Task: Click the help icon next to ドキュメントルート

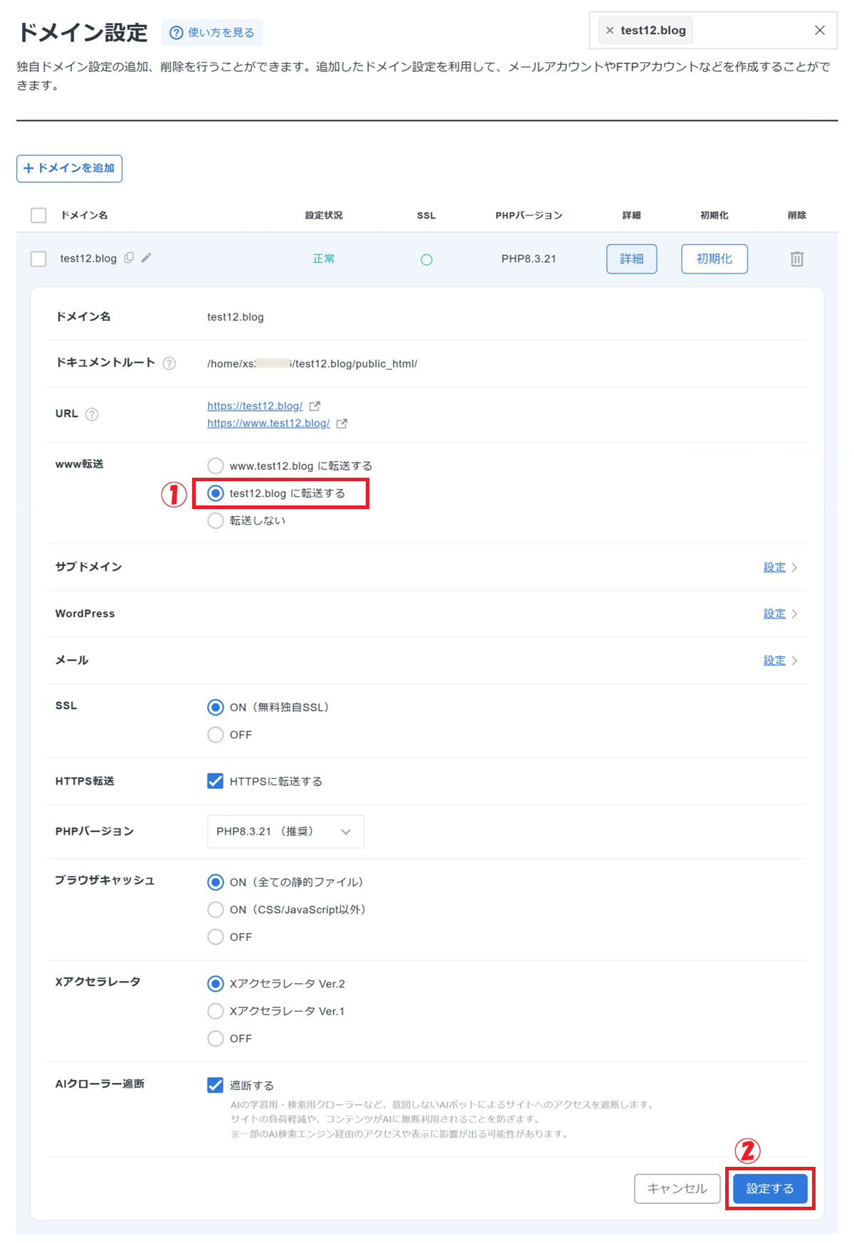Action: pyautogui.click(x=169, y=364)
